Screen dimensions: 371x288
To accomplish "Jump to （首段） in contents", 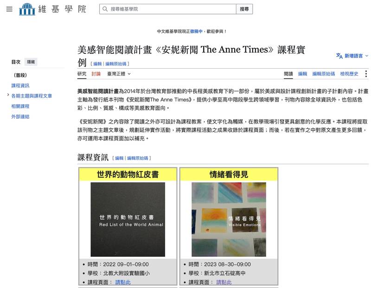I will pos(20,75).
